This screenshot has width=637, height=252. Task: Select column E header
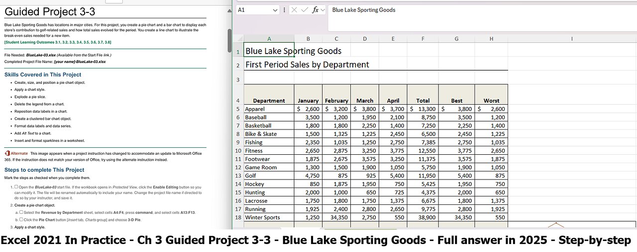393,39
